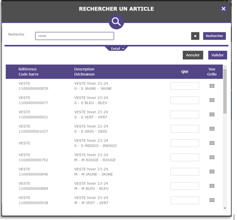237x220 pixels.
Task: Click the Valider button
Action: click(217, 55)
